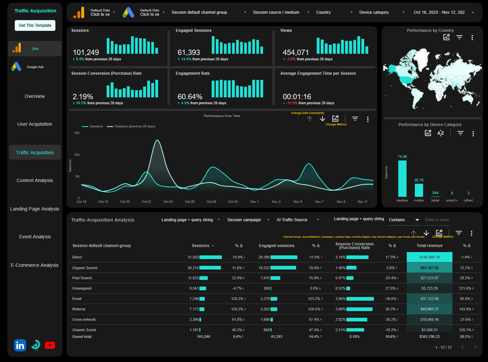Open optional metrics on Performance by Device Category
This screenshot has height=362, width=488.
coord(428,133)
